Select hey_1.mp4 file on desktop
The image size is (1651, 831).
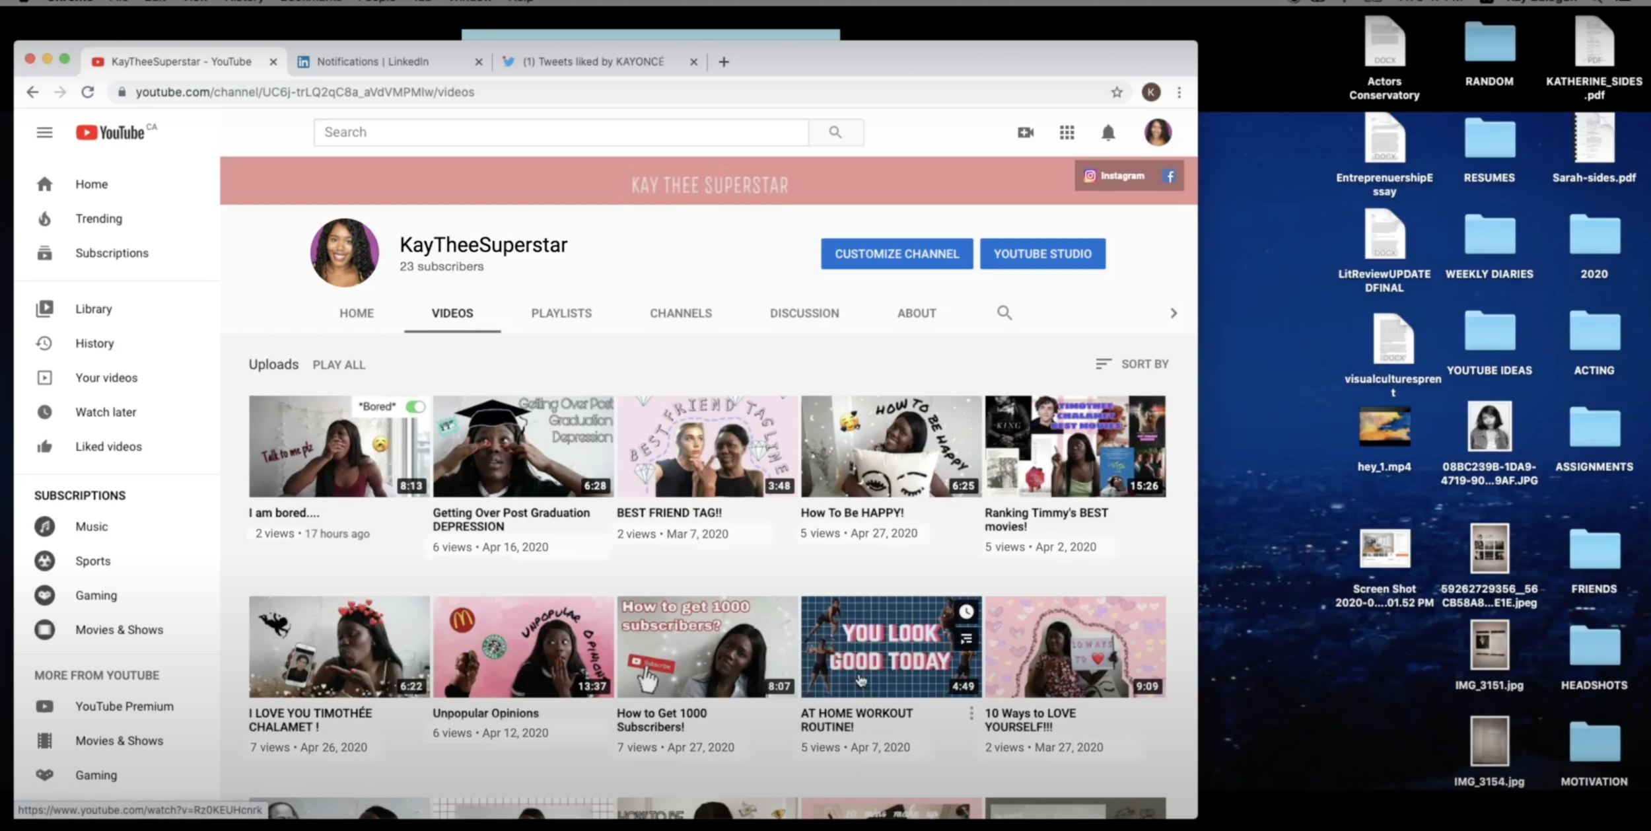[1384, 438]
